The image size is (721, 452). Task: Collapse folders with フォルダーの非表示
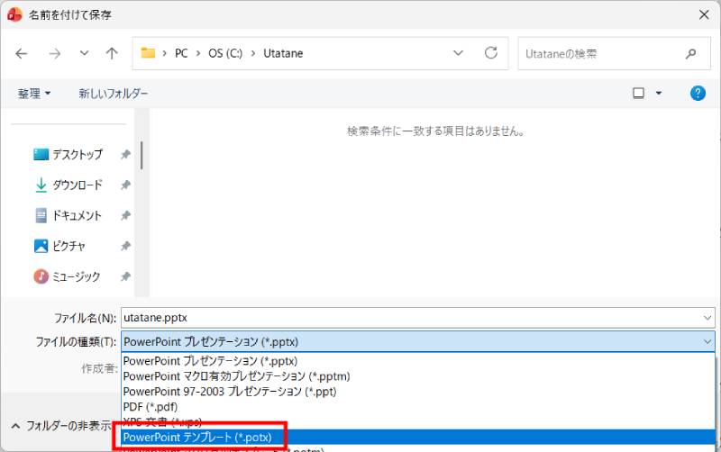point(61,425)
